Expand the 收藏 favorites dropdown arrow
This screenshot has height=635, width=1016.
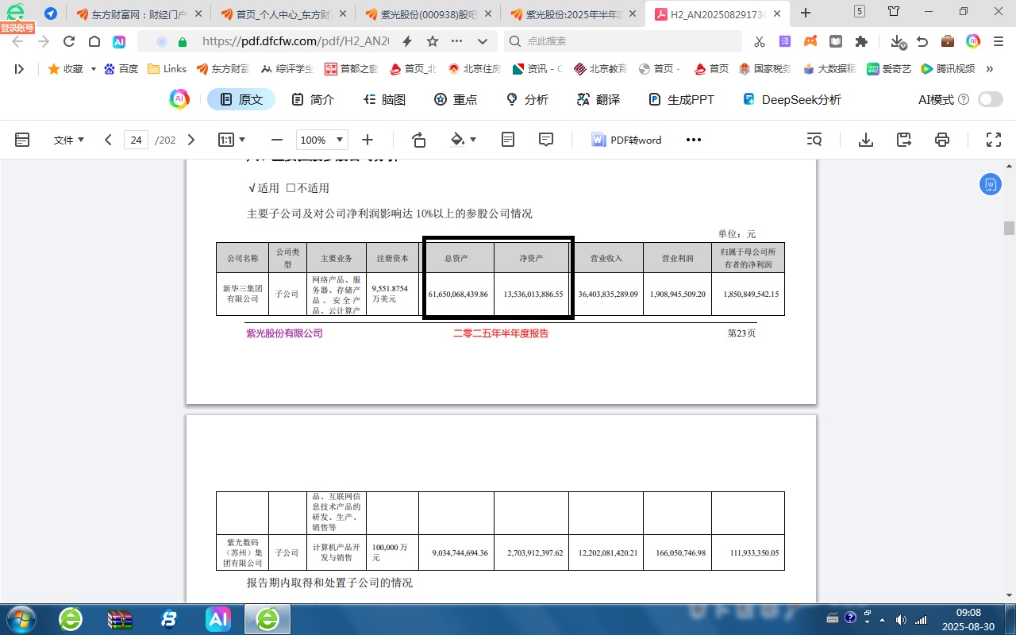pyautogui.click(x=93, y=69)
